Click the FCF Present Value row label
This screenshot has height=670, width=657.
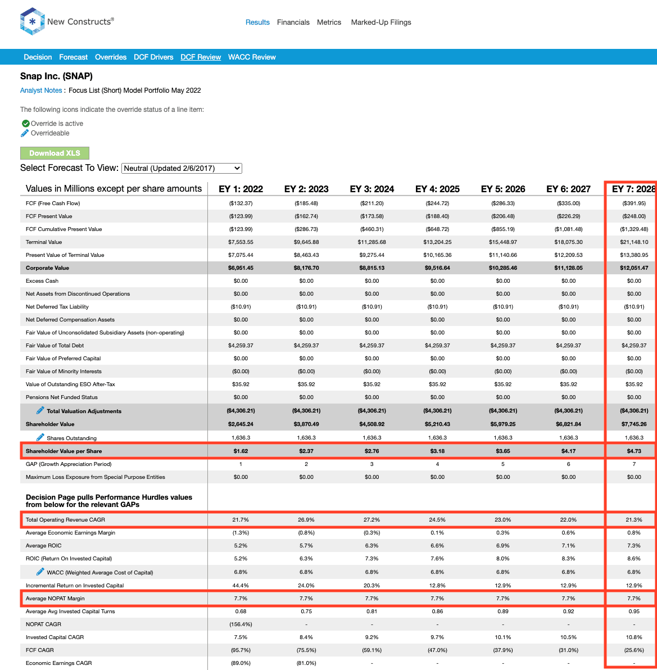[49, 216]
